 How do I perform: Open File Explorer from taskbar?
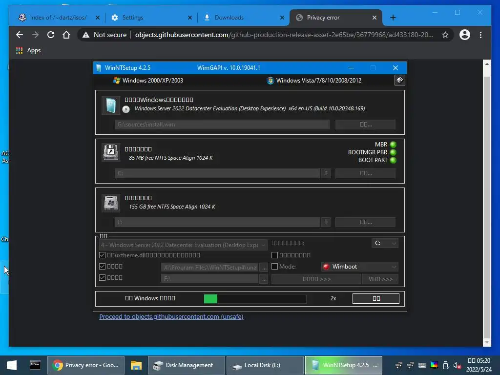point(136,365)
